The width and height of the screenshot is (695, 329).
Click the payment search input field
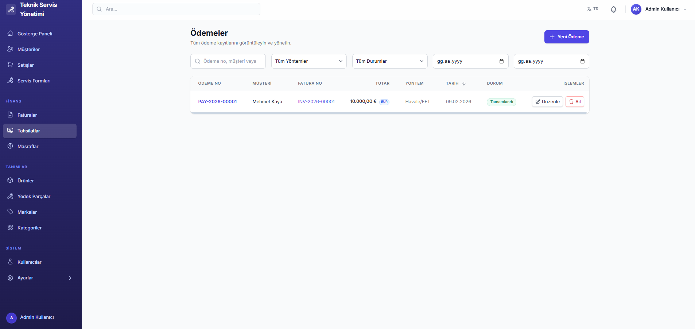tap(230, 61)
